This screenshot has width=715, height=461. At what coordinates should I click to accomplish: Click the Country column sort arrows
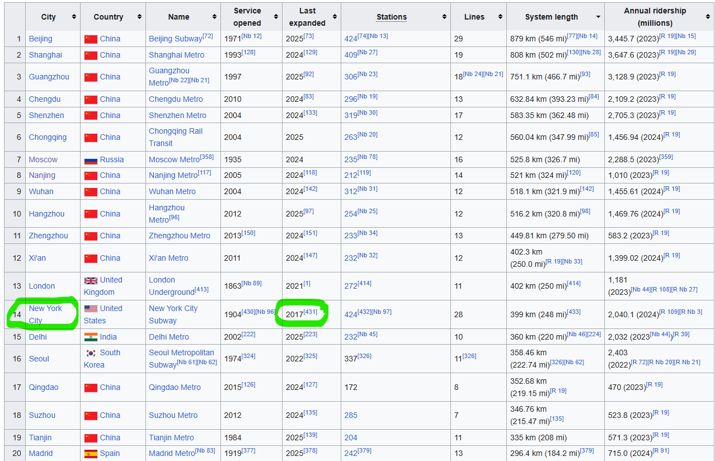(139, 17)
